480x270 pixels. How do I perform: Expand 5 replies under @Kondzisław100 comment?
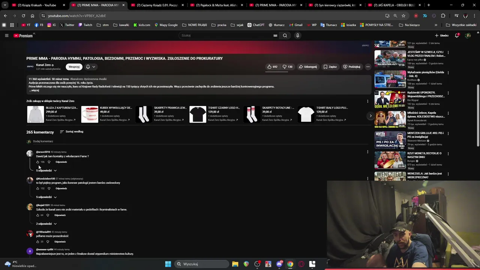46,197
